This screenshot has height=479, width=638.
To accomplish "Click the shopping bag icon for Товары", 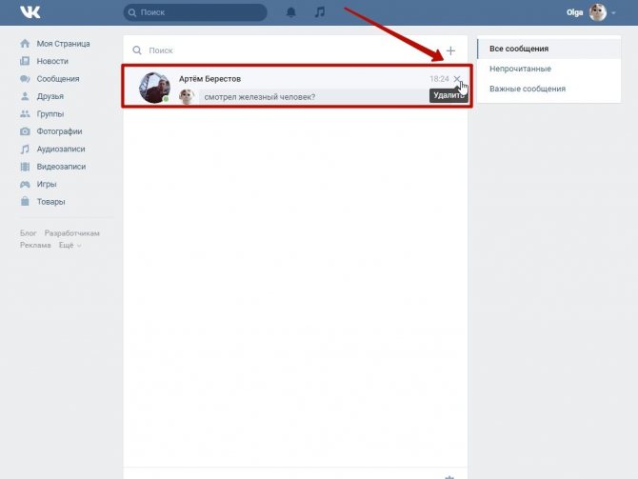I will click(25, 201).
